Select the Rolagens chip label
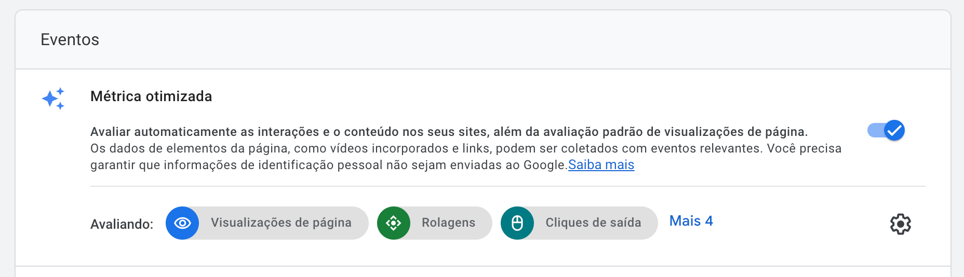This screenshot has width=964, height=277. click(x=448, y=223)
